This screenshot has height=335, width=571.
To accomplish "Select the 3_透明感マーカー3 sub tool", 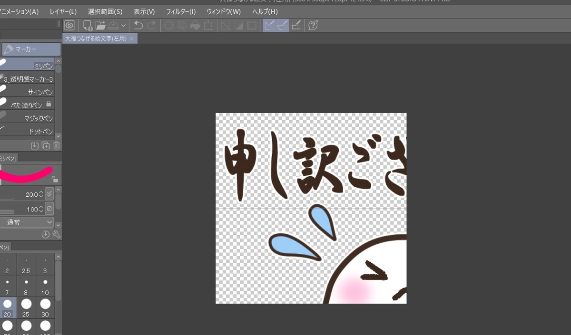I will tap(27, 78).
